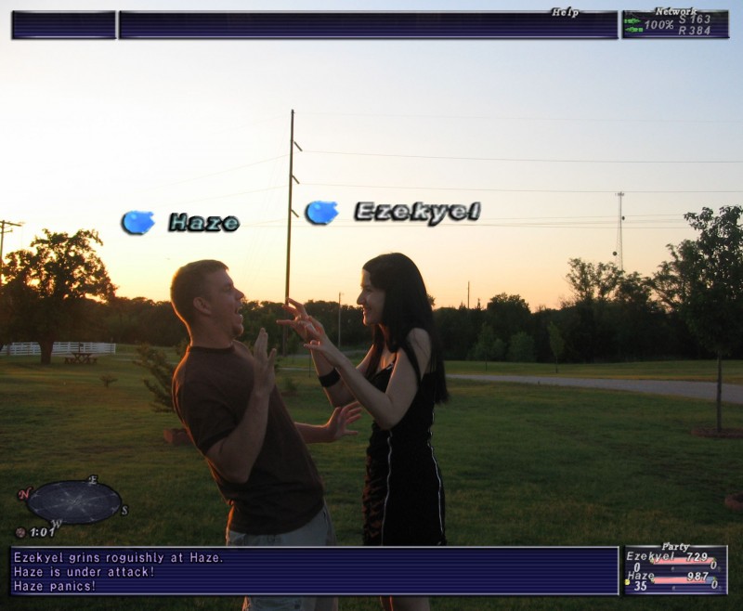Select the Ezekyel floating name label
The width and height of the screenshot is (743, 611).
pos(417,212)
